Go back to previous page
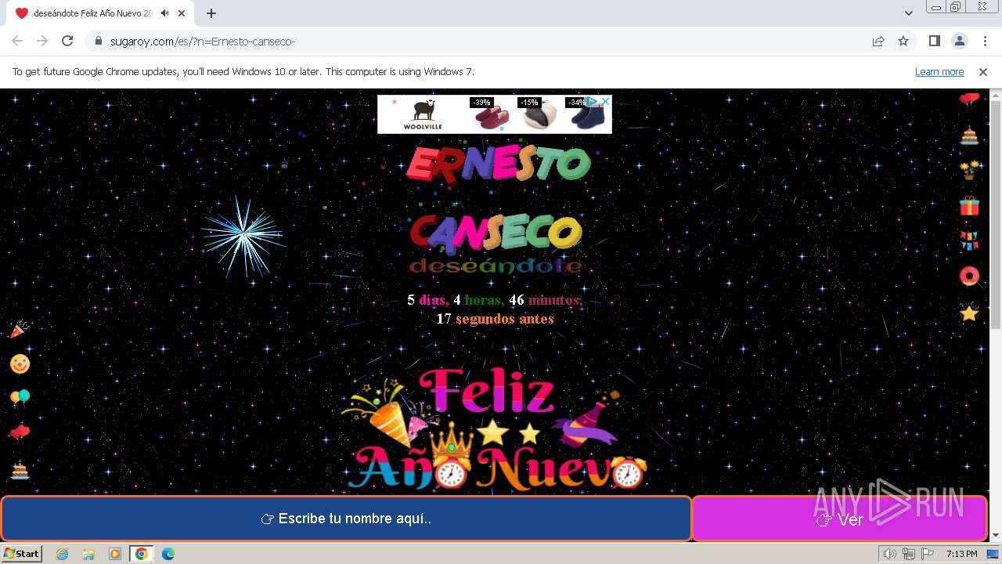This screenshot has width=1002, height=564. coord(17,41)
